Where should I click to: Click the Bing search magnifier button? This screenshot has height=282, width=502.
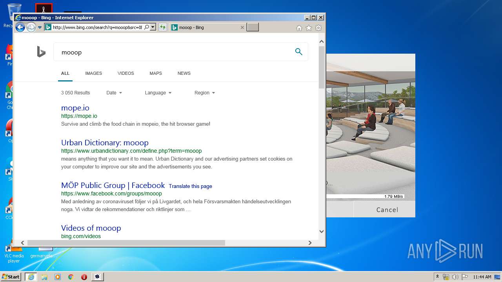(299, 52)
